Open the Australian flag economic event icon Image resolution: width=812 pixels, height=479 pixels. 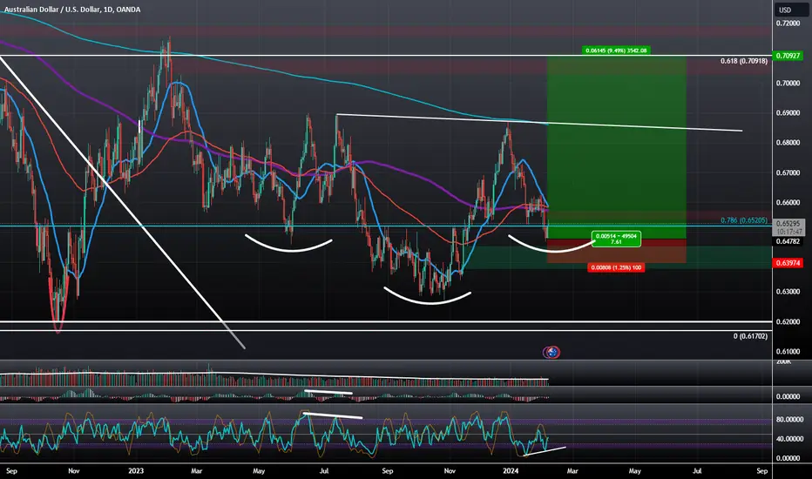(x=551, y=353)
